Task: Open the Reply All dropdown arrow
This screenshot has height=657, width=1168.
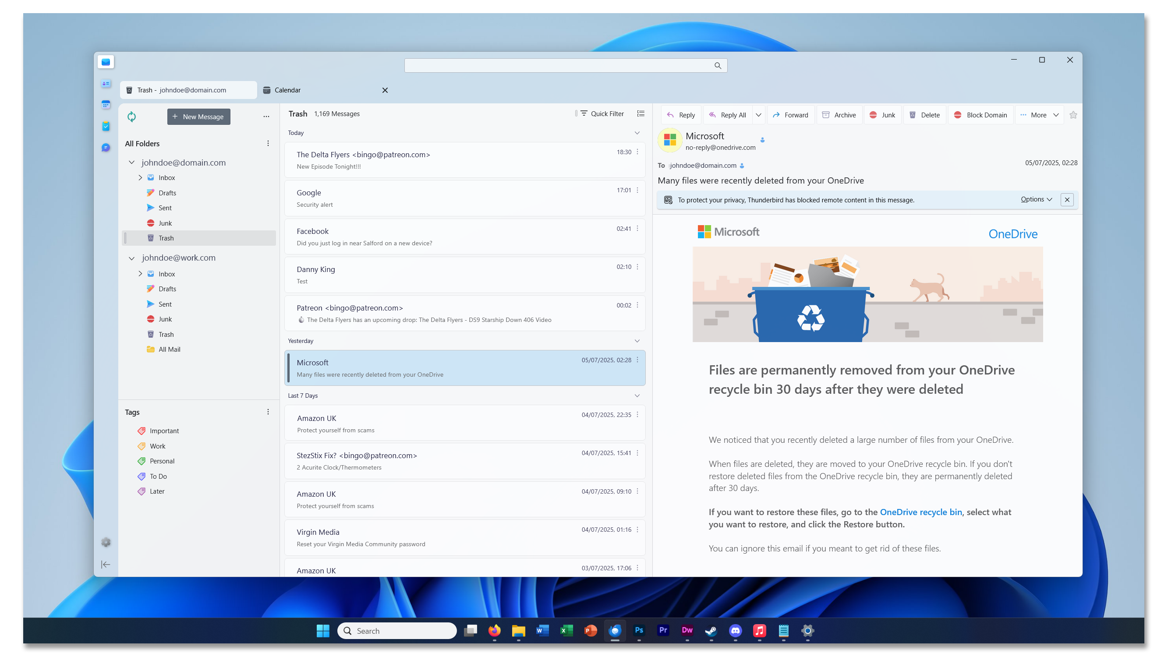Action: click(x=758, y=115)
